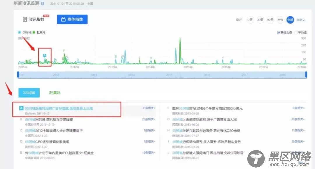Grab the left handle of range slider
This screenshot has width=315, height=169.
point(18,75)
